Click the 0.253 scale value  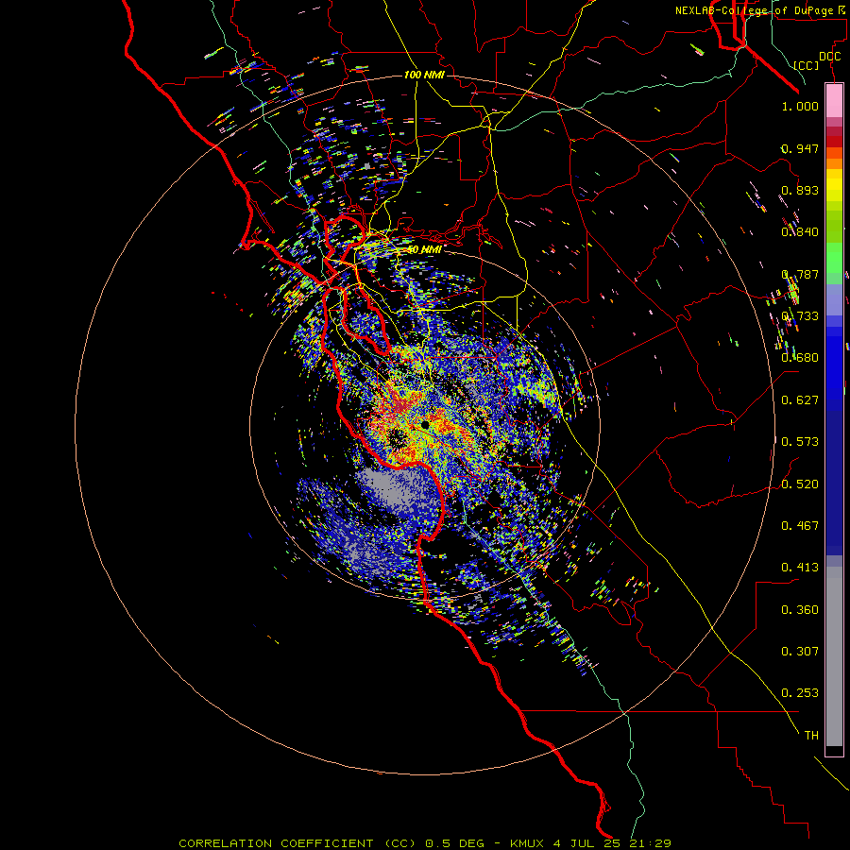pos(800,693)
